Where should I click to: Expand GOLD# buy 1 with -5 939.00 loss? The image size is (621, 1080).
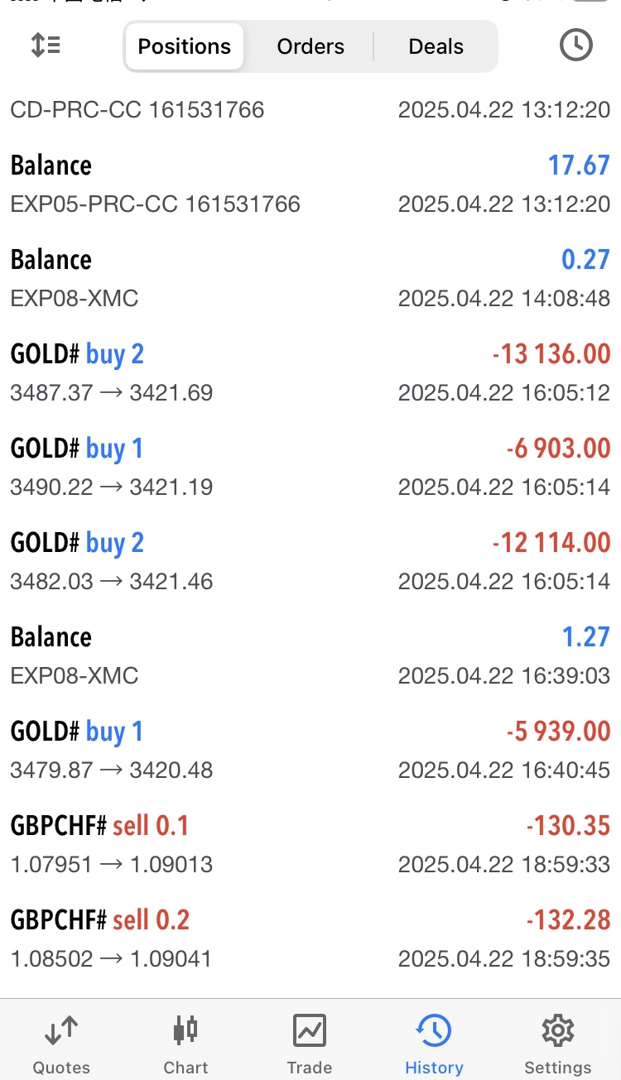tap(310, 750)
